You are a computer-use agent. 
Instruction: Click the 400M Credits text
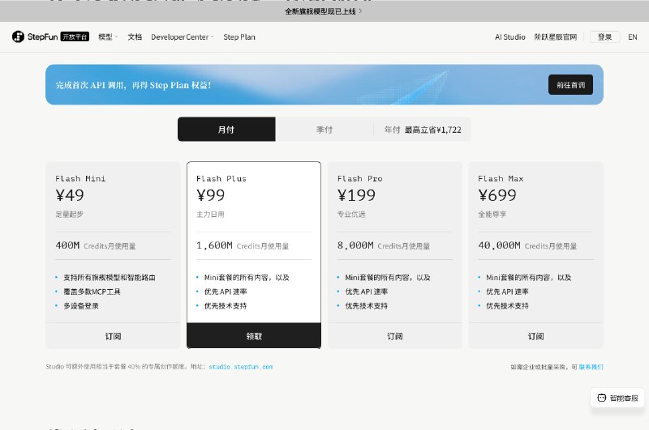(x=96, y=245)
